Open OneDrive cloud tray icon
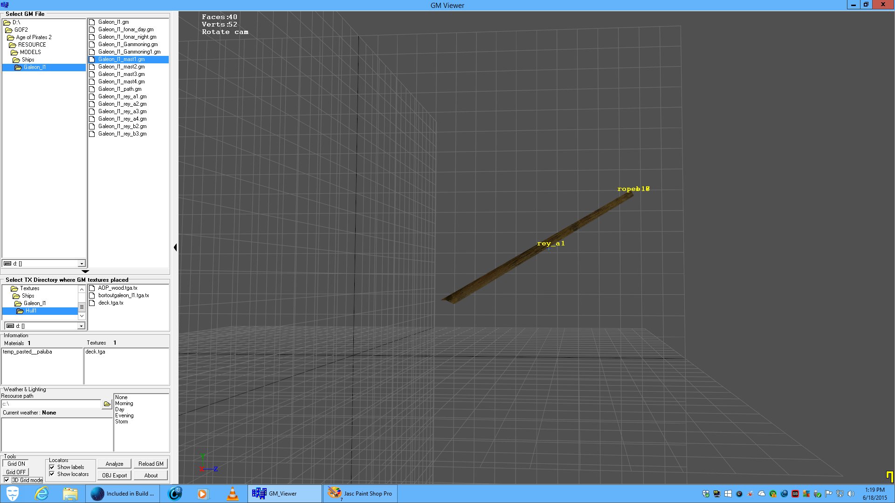Screen dimensions: 895x503 762,494
